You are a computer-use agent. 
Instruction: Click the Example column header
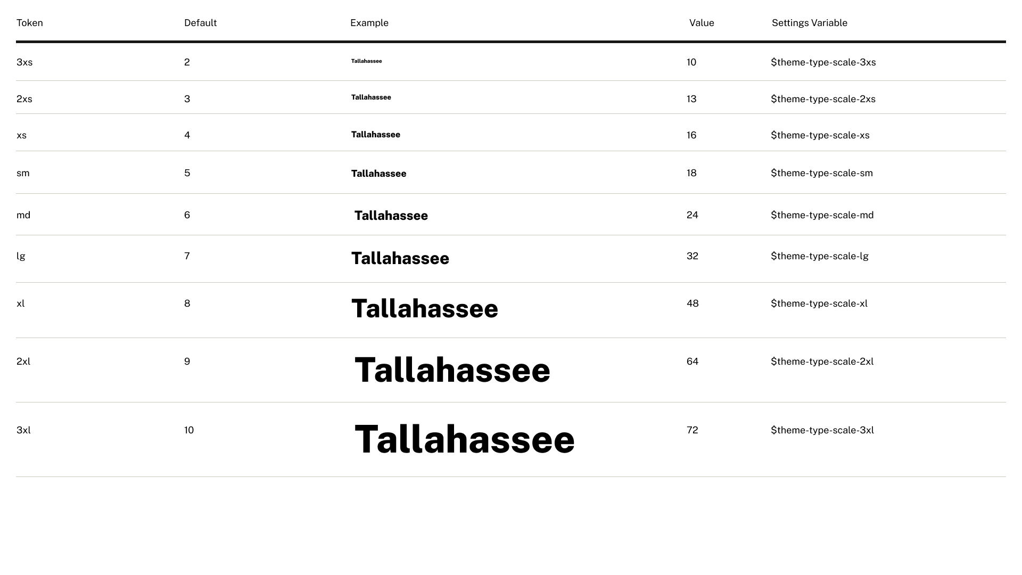click(369, 23)
